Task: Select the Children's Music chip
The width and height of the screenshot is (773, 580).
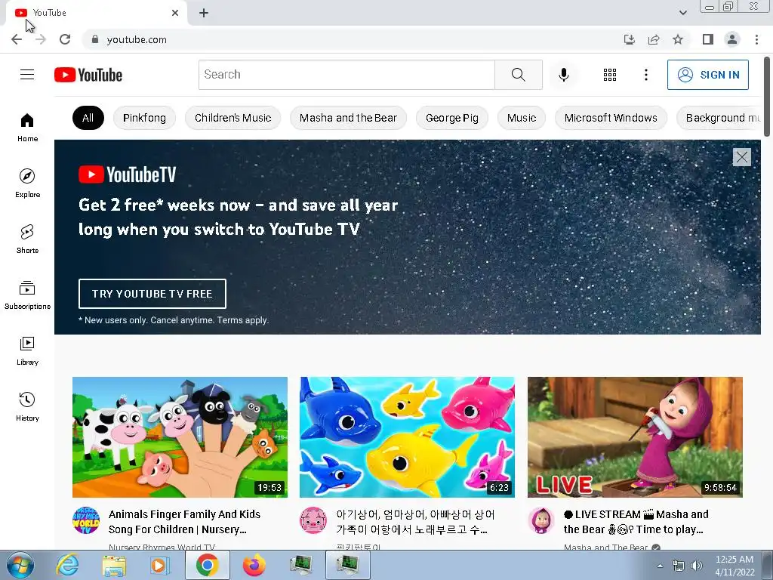Action: pyautogui.click(x=233, y=118)
